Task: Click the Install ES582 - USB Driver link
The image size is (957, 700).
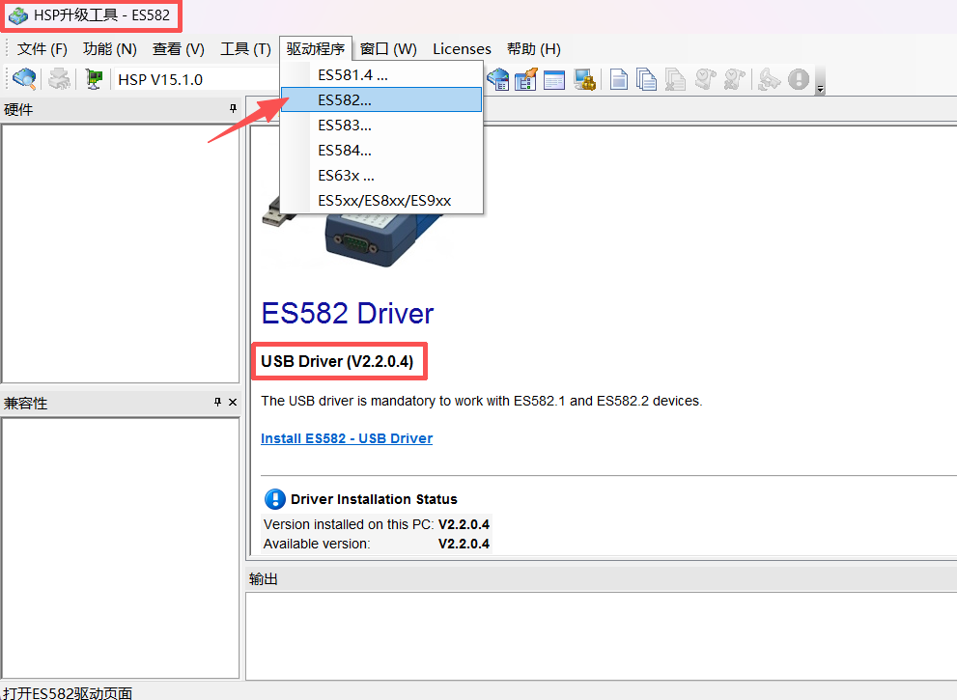Action: 347,438
